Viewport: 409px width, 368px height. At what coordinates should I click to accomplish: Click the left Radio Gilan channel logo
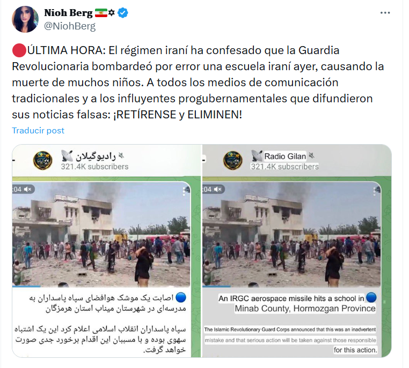click(43, 160)
